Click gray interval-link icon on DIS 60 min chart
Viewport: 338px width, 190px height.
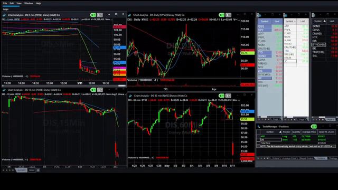(228, 96)
